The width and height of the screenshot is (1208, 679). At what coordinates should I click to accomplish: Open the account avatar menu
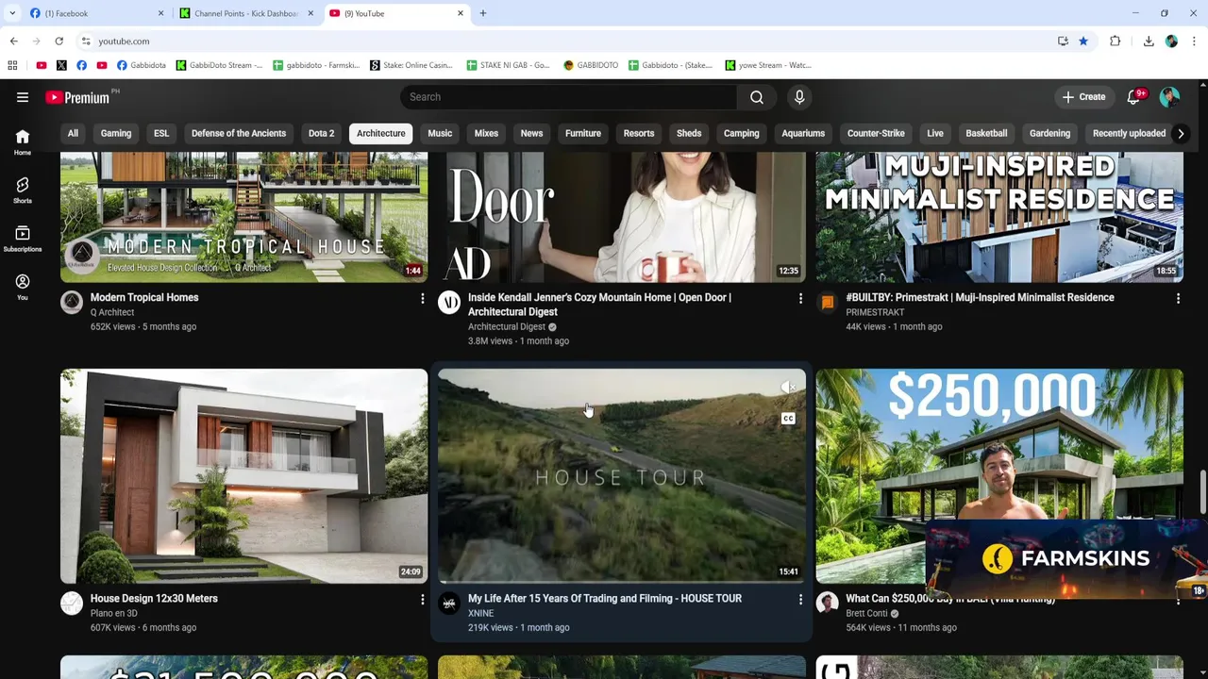(1169, 97)
